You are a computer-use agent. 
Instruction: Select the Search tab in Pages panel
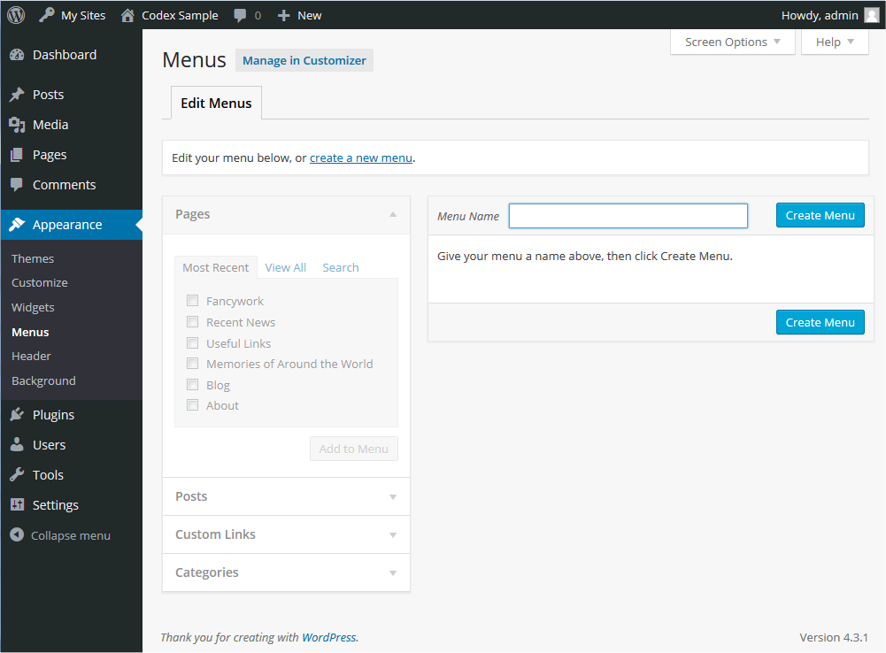click(340, 266)
